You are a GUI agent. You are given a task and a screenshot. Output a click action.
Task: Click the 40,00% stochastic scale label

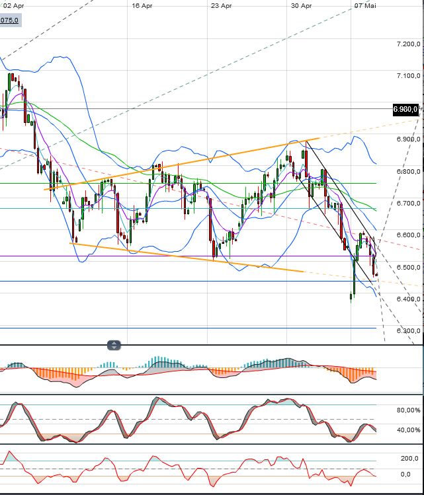pos(409,430)
